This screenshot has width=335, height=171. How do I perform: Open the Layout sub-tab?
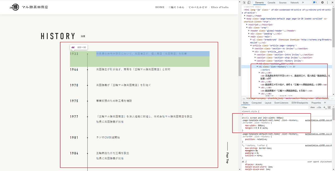268,103
